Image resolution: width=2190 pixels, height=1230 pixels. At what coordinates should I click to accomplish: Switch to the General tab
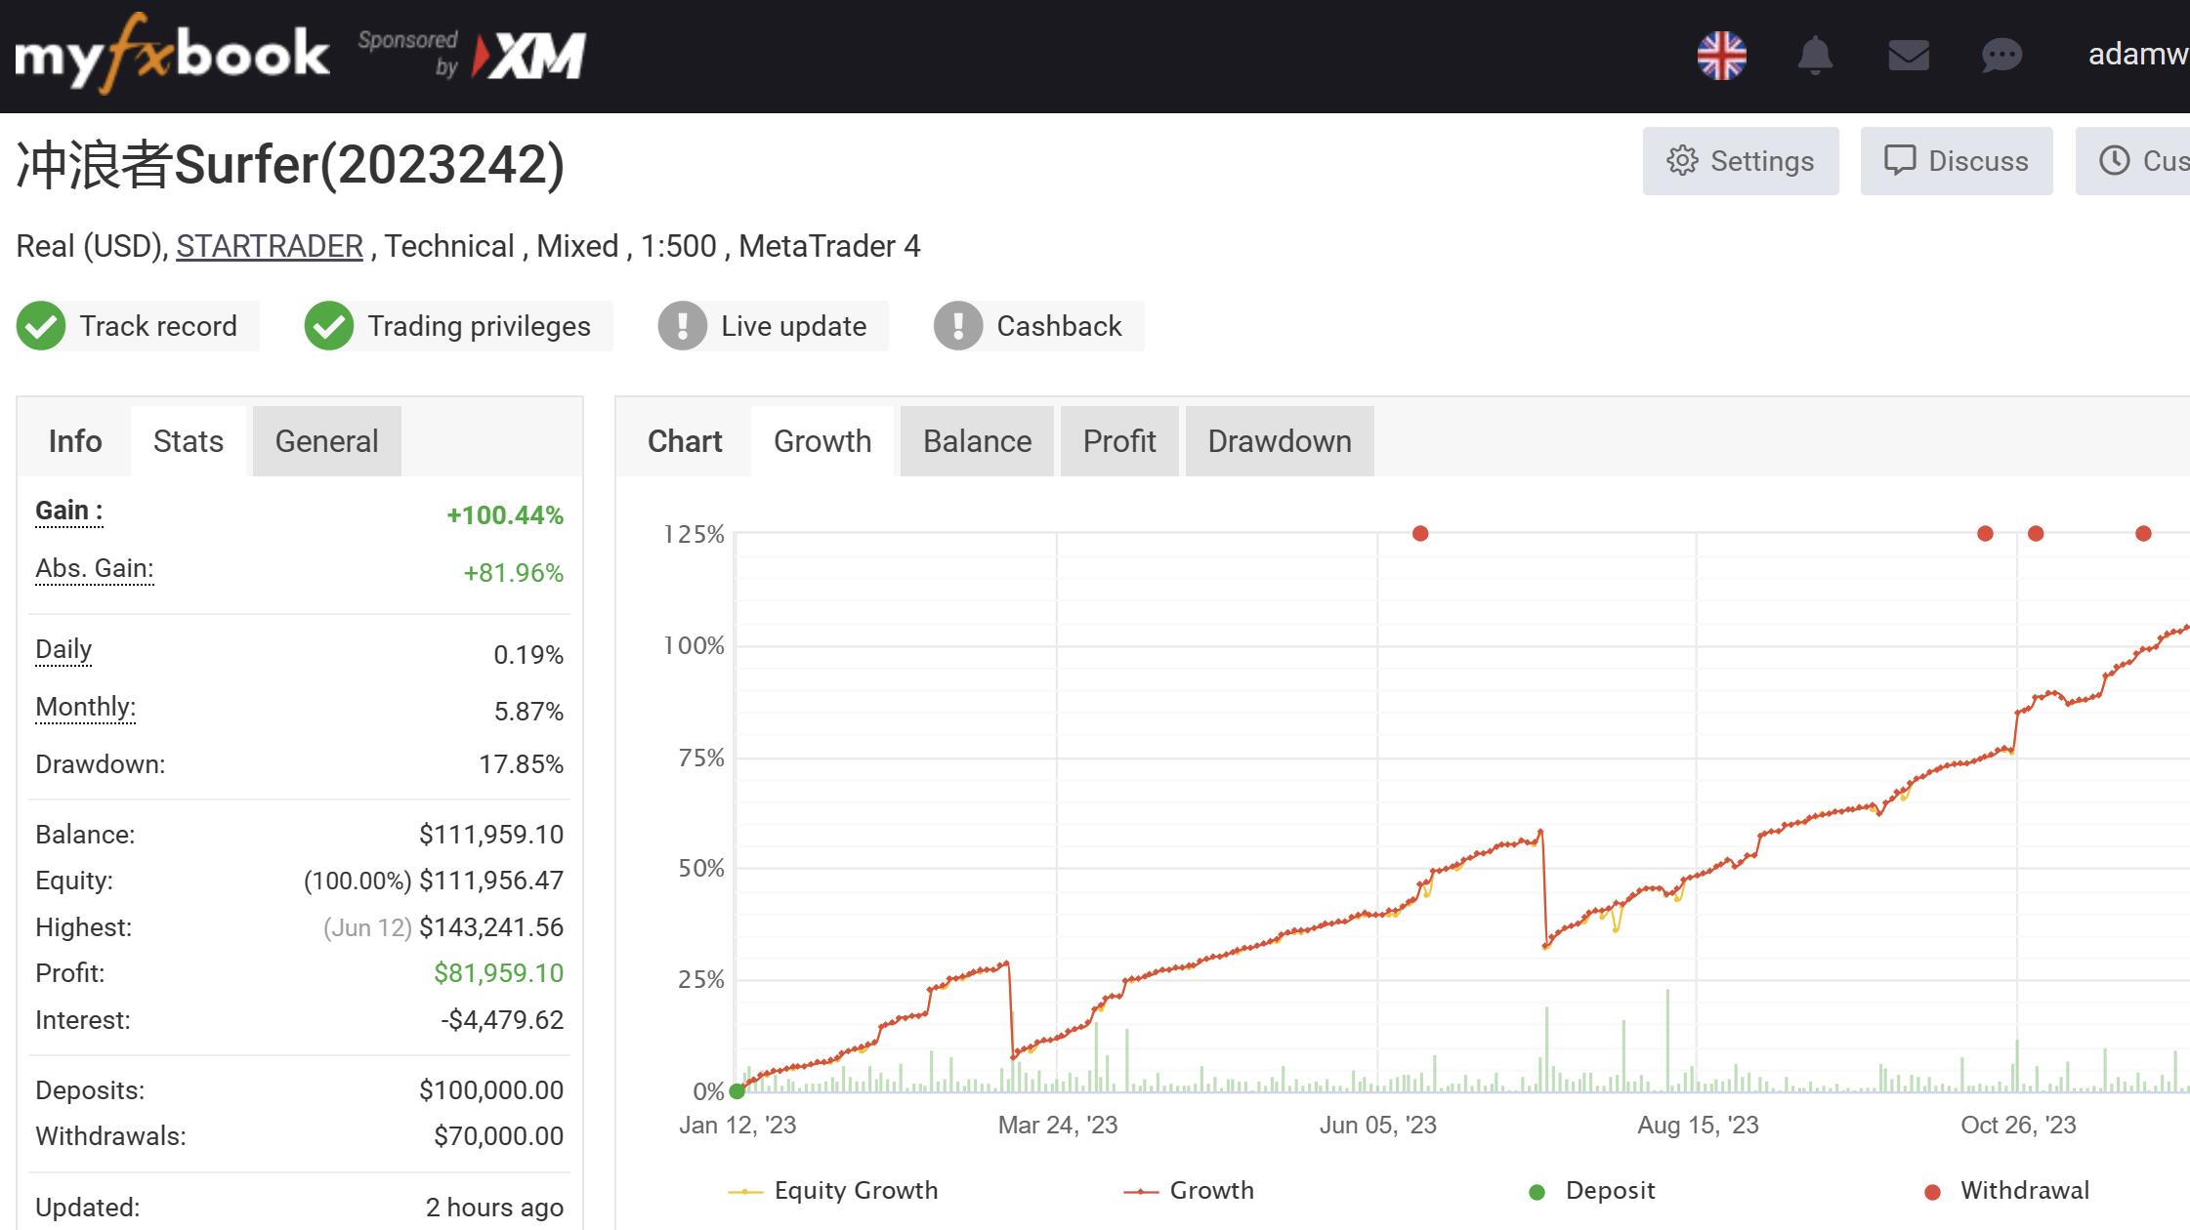point(326,441)
